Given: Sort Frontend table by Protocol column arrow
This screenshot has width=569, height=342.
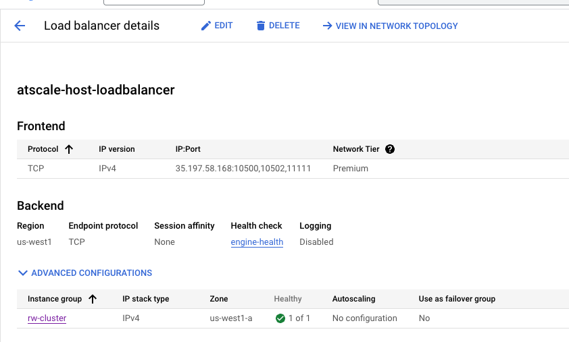Looking at the screenshot, I should pos(69,149).
